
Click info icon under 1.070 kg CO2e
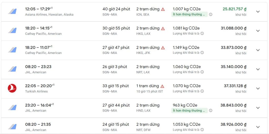[202, 91]
